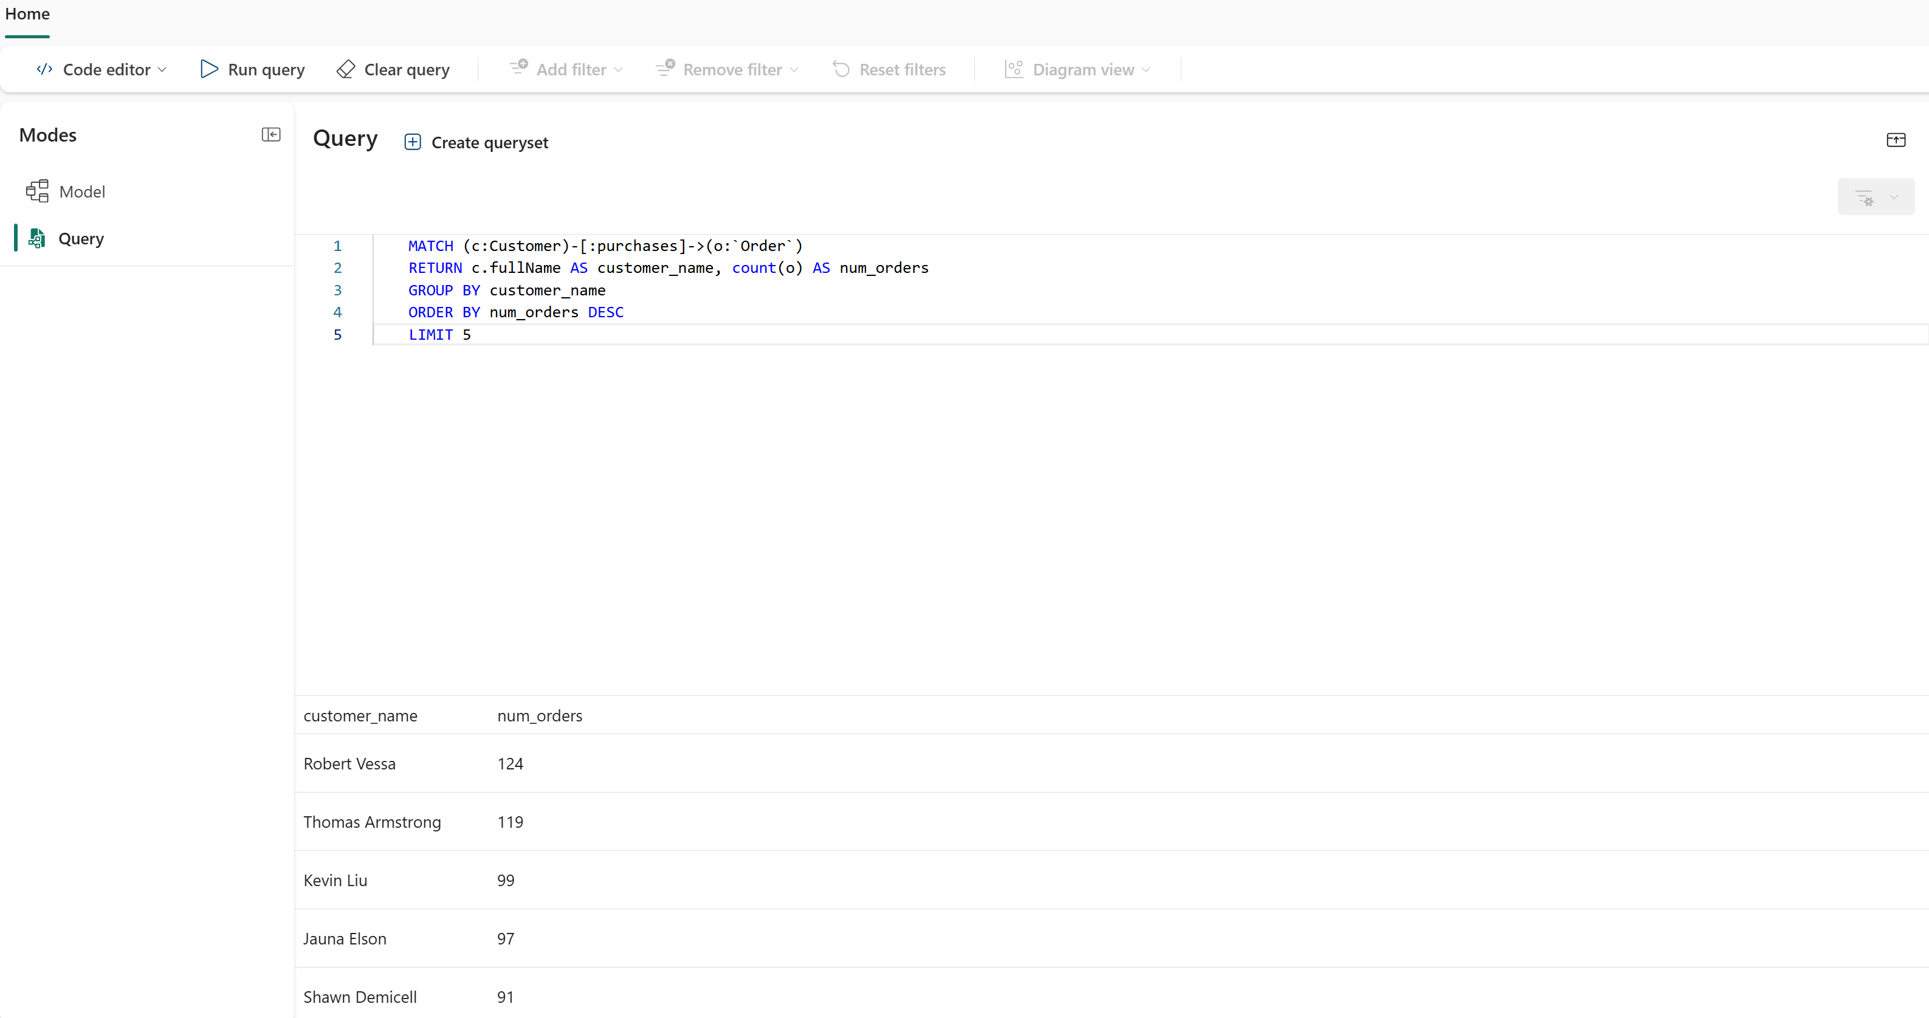Click the Reset filters icon
Image resolution: width=1929 pixels, height=1018 pixels.
[842, 69]
